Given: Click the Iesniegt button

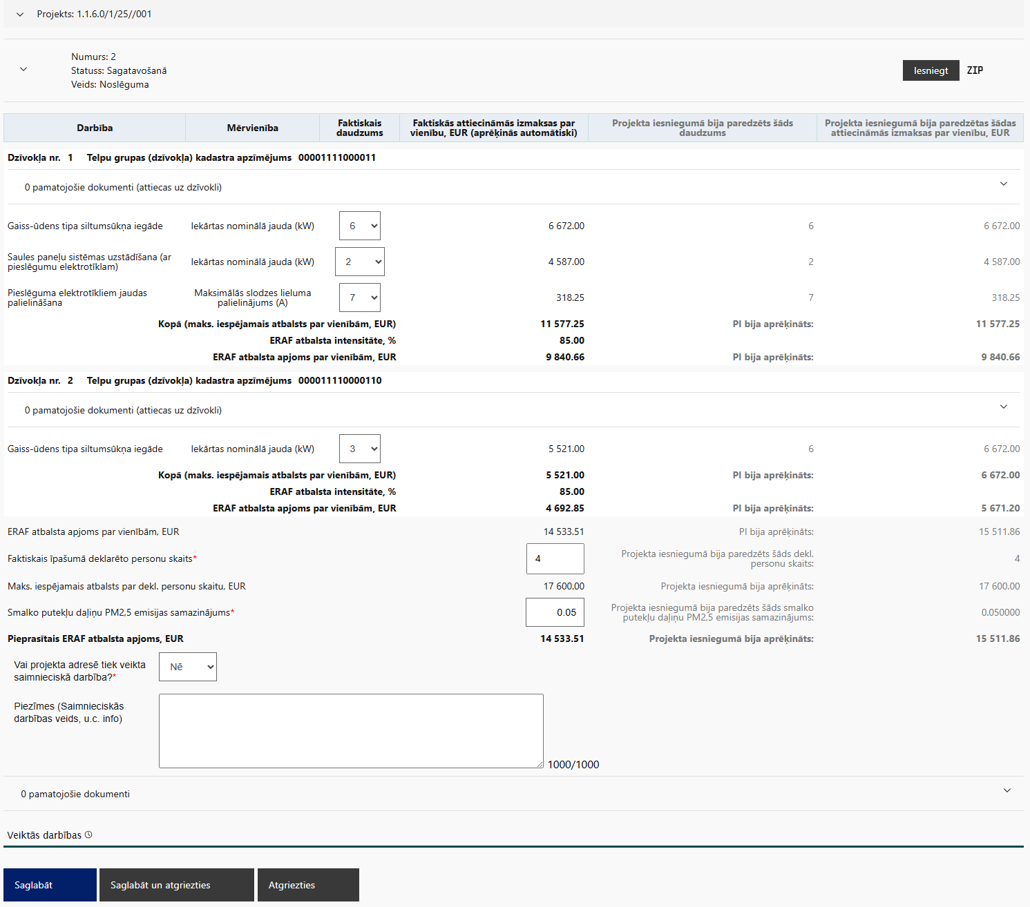Looking at the screenshot, I should (930, 70).
